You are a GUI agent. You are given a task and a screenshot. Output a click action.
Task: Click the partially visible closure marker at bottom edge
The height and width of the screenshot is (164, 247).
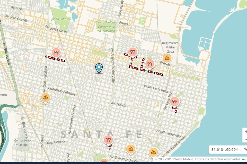[x=104, y=162]
